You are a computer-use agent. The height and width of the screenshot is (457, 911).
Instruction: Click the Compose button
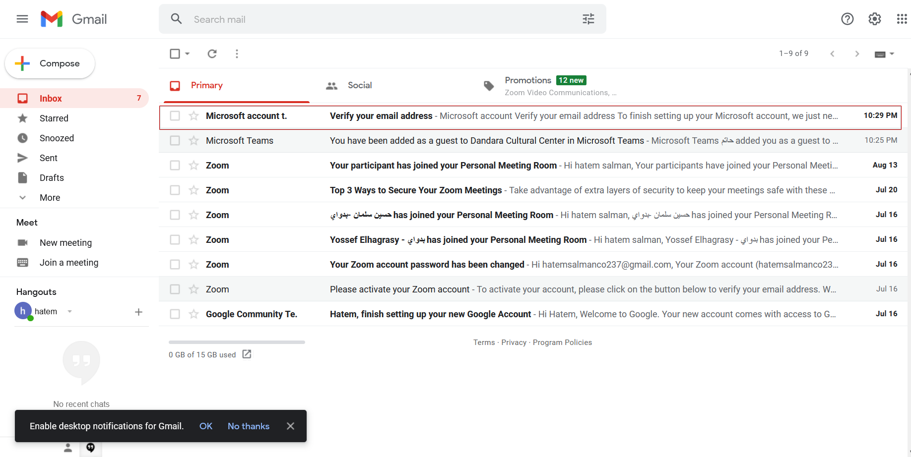coord(50,63)
